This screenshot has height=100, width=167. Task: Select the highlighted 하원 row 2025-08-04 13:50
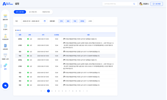(x=65, y=56)
